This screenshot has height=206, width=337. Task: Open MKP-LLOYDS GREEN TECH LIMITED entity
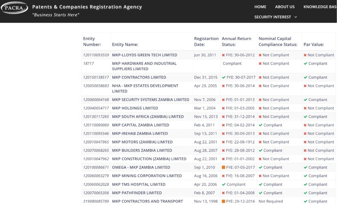point(144,55)
